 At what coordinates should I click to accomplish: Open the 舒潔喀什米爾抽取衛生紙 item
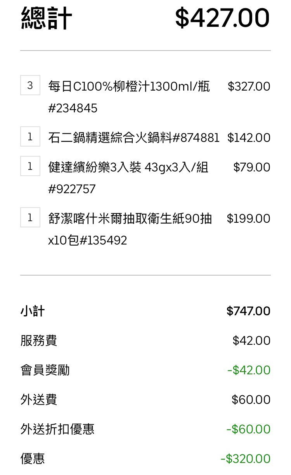130,219
